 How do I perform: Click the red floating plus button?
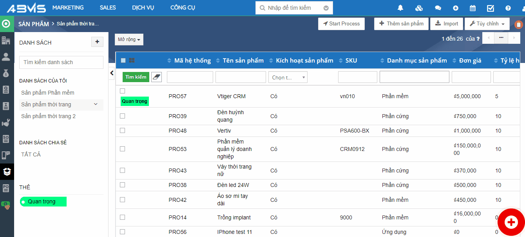click(x=511, y=223)
